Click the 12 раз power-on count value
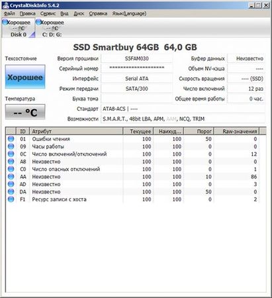The height and width of the screenshot is (298, 272). pyautogui.click(x=246, y=89)
